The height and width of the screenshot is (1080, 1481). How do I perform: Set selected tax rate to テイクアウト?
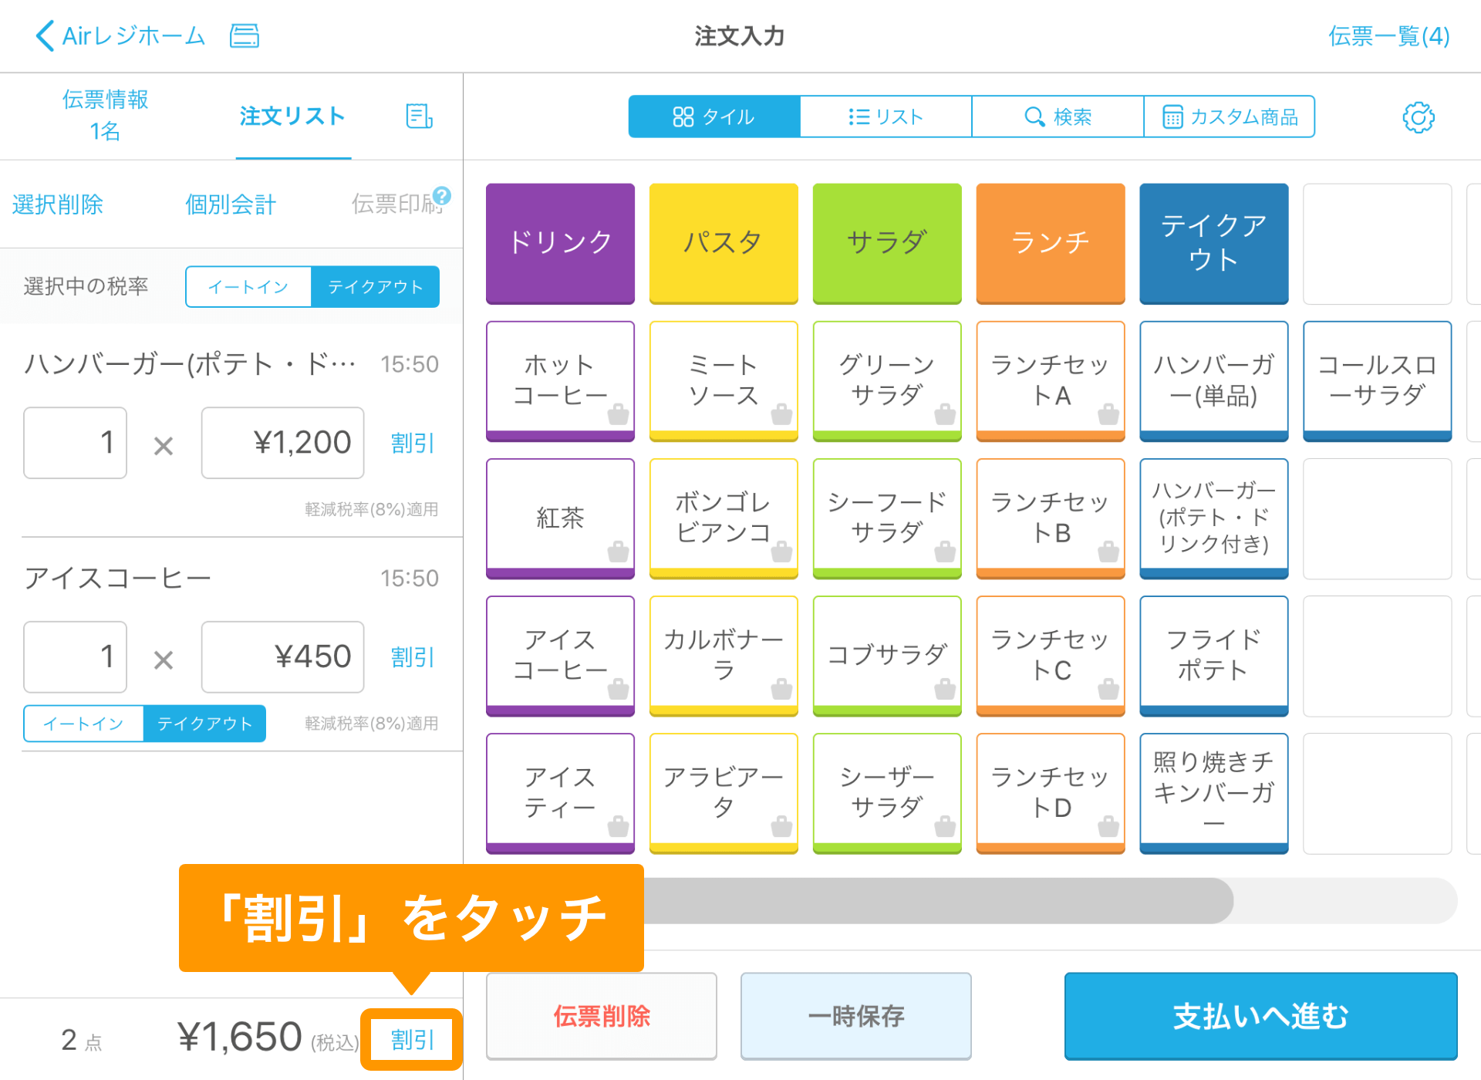pos(376,287)
